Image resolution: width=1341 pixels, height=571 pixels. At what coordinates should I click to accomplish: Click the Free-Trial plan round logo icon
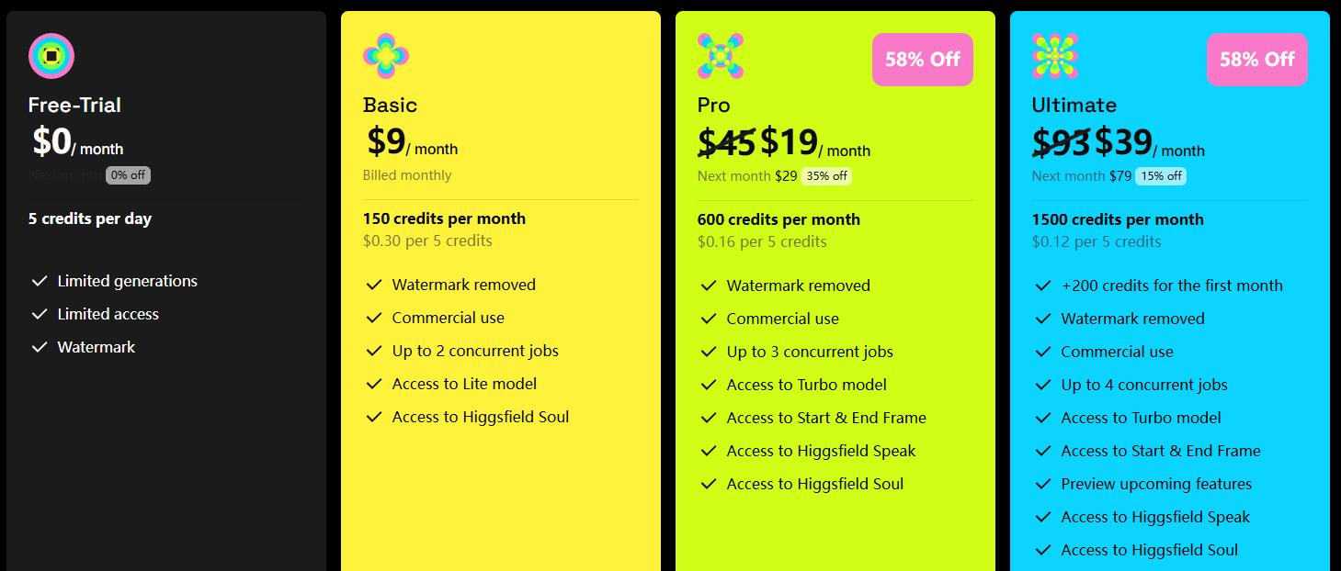51,56
